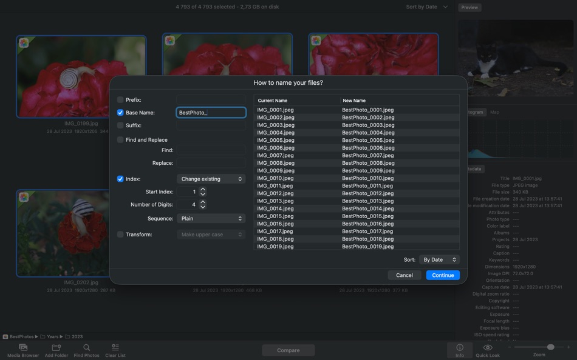Enable the Prefix option
The image size is (577, 360).
(x=120, y=99)
